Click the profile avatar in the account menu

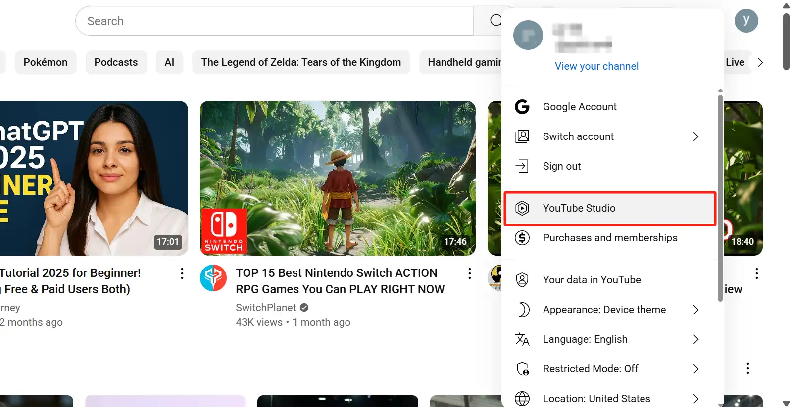coord(528,35)
